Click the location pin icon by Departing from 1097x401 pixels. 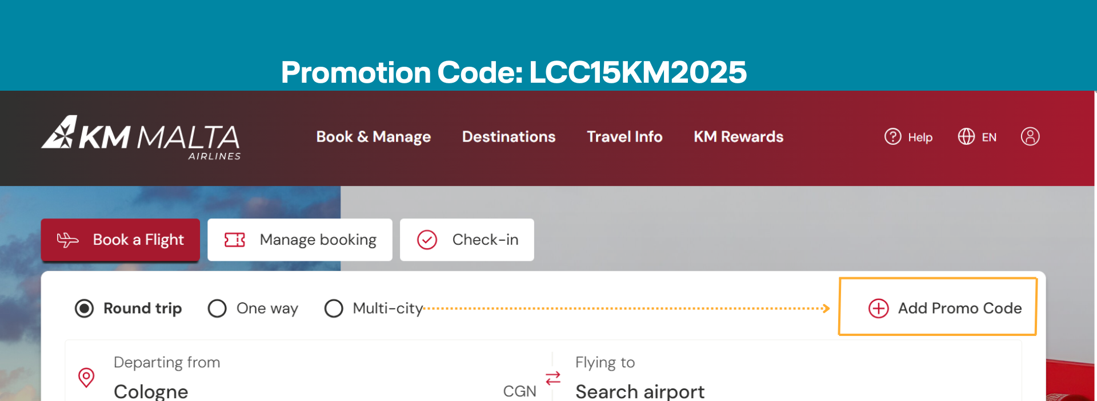pos(86,378)
